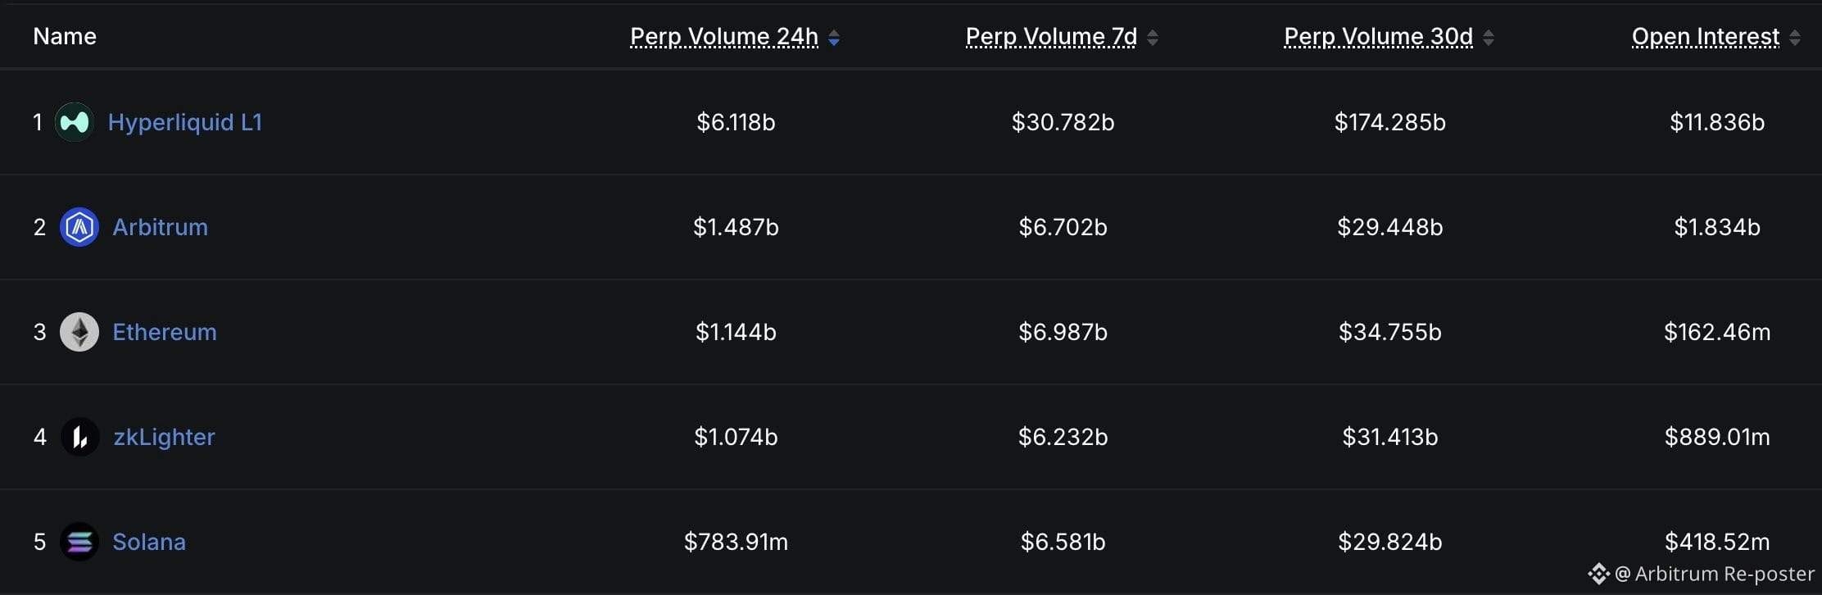Click the Arbitrum chain logo icon

click(79, 227)
